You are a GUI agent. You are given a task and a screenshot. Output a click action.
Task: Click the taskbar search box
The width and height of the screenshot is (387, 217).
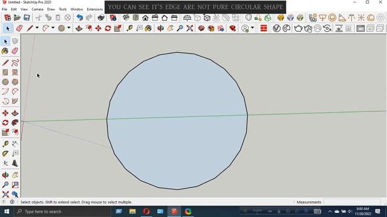(x=62, y=212)
